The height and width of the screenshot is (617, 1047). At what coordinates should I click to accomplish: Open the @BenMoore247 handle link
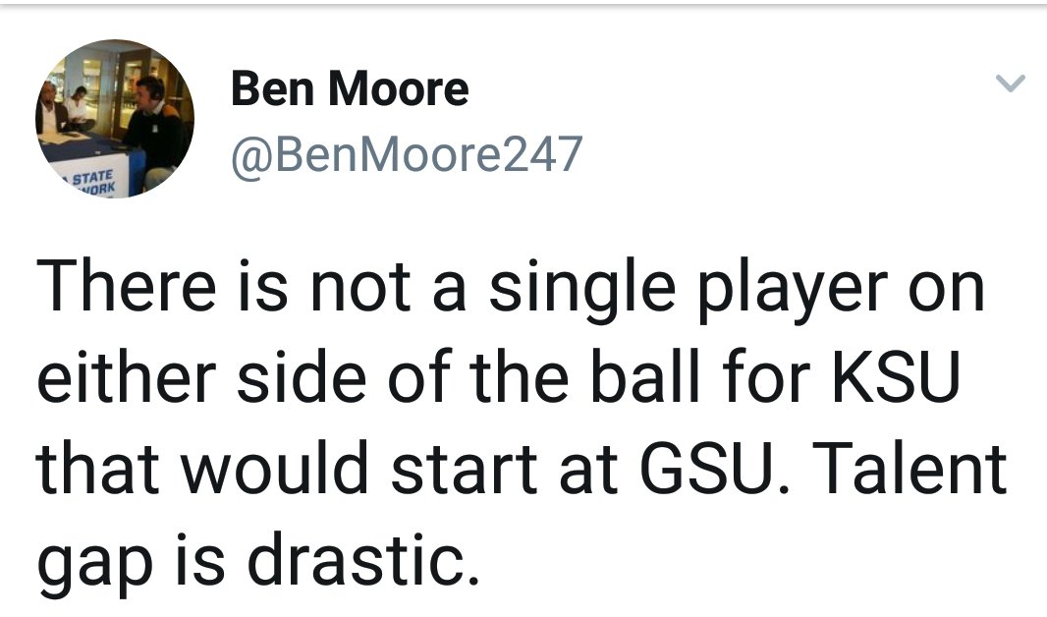[407, 153]
